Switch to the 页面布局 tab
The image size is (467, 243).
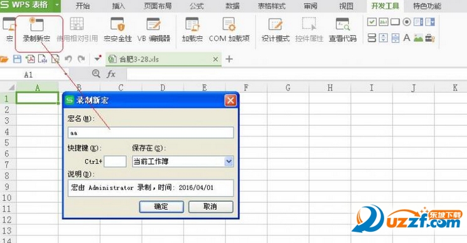(x=158, y=6)
